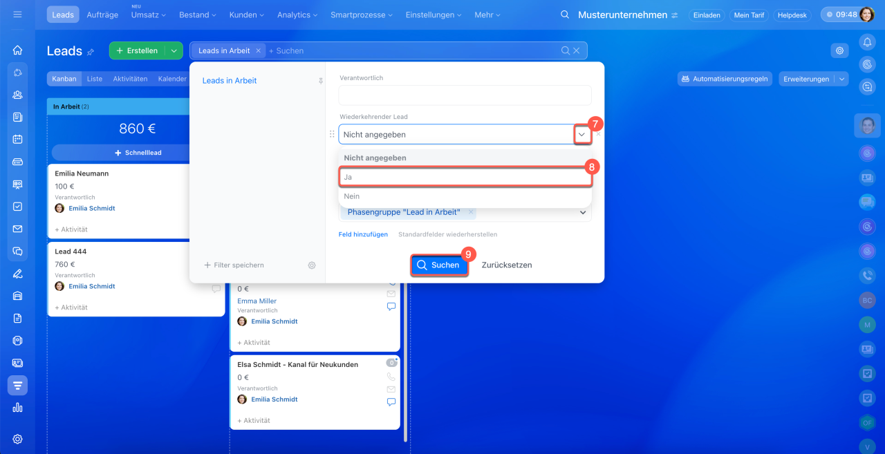The image size is (885, 454).
Task: Select option Nein in dropdown
Action: [x=465, y=196]
